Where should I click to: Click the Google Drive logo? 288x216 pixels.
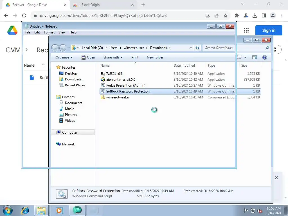12,30
